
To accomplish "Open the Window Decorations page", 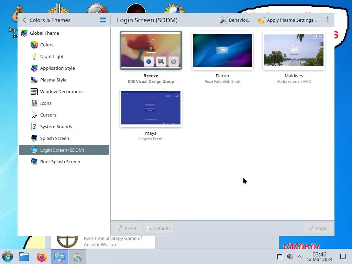I will click(64, 91).
